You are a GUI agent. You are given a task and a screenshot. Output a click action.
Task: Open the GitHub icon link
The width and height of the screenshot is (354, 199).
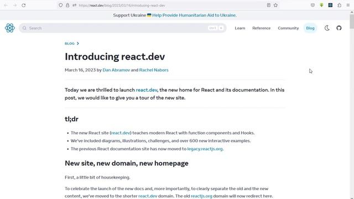(339, 28)
